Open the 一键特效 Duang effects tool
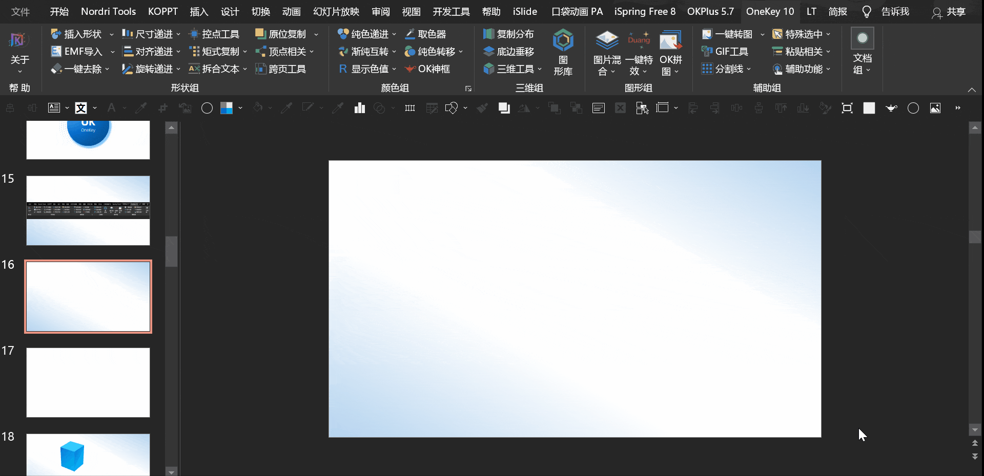The width and height of the screenshot is (984, 476). click(639, 53)
